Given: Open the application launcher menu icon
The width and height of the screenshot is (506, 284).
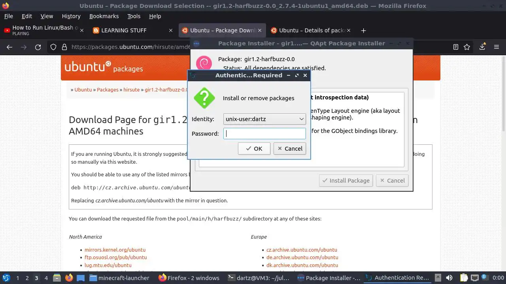Looking at the screenshot, I should [x=6, y=278].
